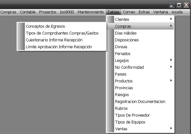Open Feriados table entry
This screenshot has width=191, height=134.
click(x=123, y=53)
